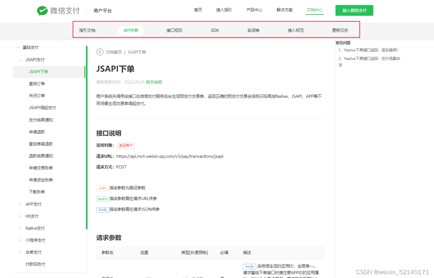Click the request URL api.mch.weixin.qq.com text
This screenshot has width=434, height=278.
tap(170, 156)
